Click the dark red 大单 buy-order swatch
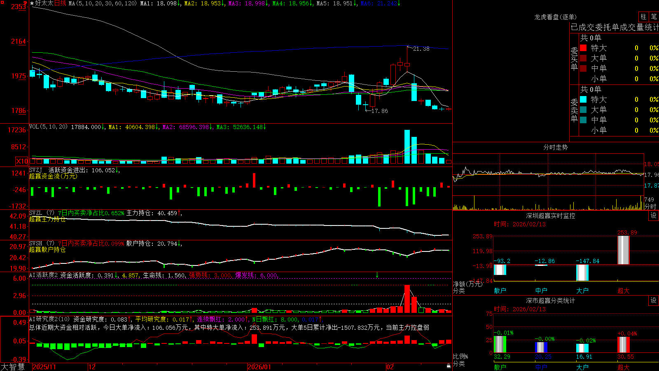Screen dimensions: 659x371 [x=583, y=58]
